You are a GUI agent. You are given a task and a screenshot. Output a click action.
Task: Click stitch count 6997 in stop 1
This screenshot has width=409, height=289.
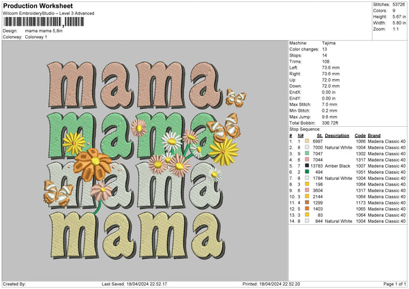click(x=318, y=141)
